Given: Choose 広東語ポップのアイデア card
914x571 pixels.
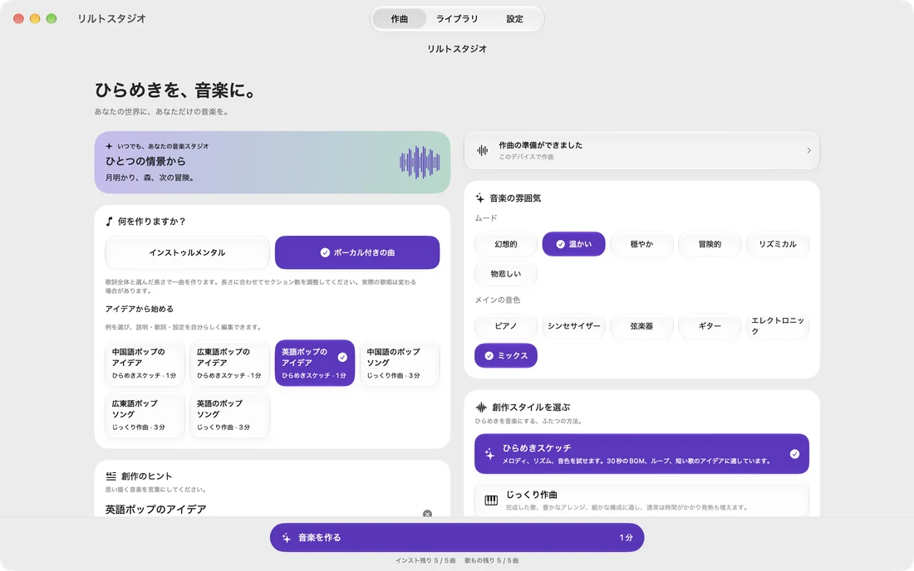Looking at the screenshot, I should tap(229, 364).
